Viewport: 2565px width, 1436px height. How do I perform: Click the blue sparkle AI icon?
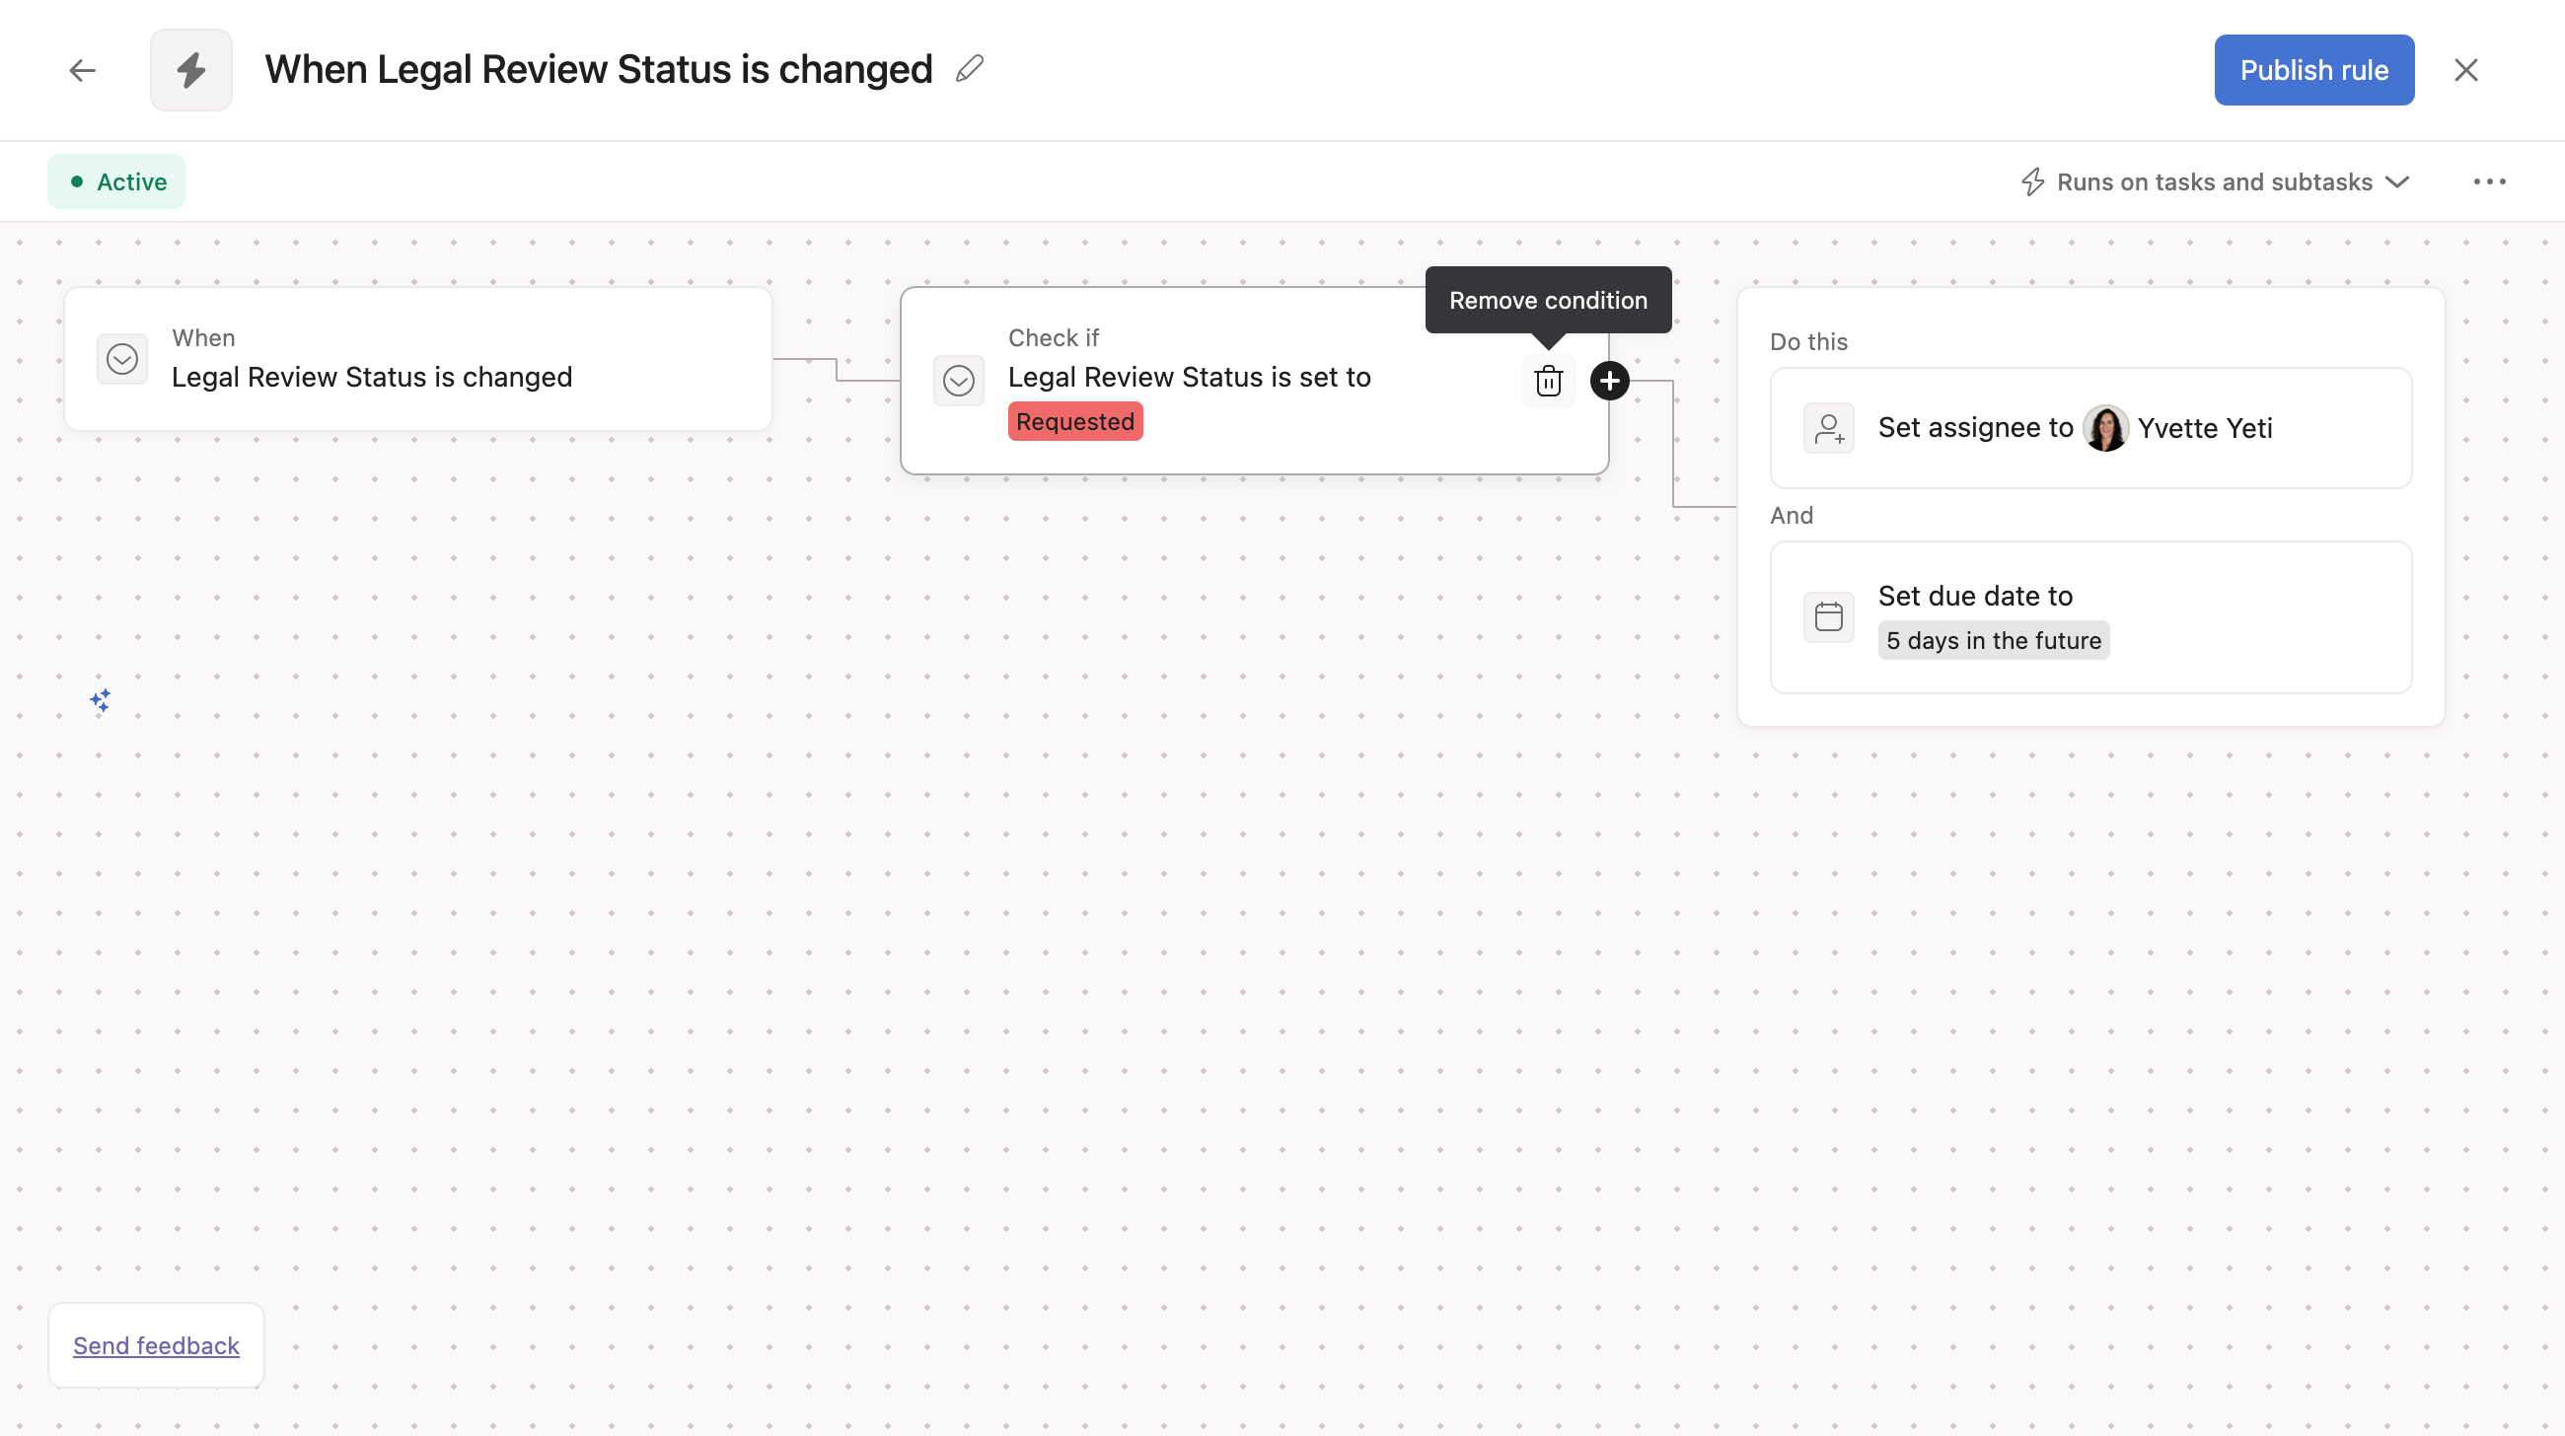[101, 700]
